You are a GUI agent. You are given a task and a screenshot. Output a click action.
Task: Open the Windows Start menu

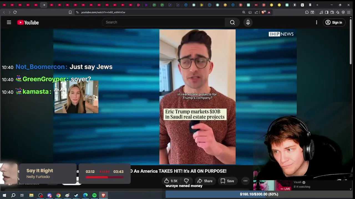pos(4,195)
